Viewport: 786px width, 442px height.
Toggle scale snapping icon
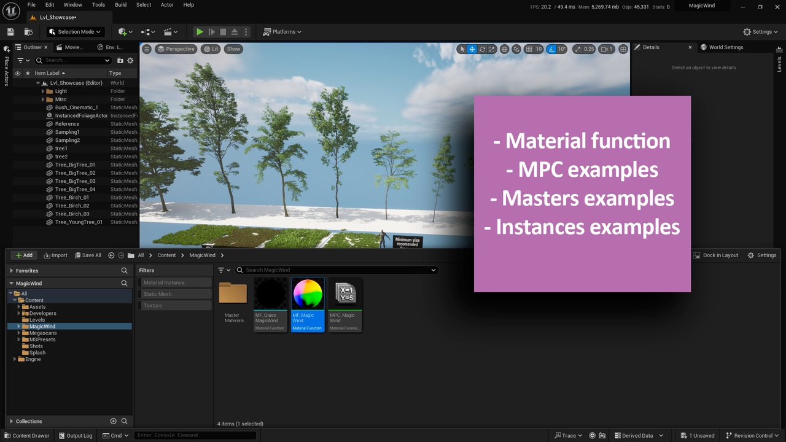coord(578,49)
